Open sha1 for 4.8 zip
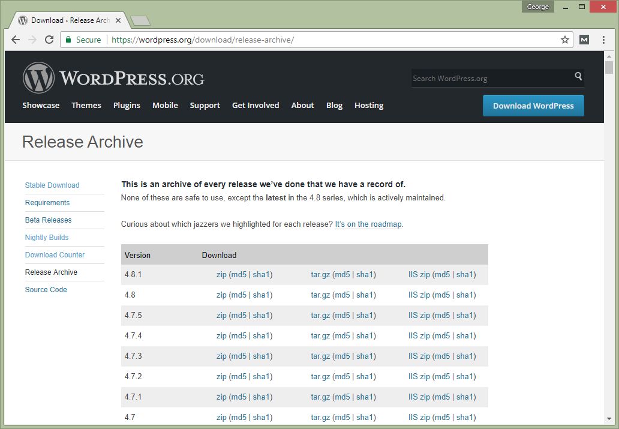Screen dimensions: 619x429 262,295
